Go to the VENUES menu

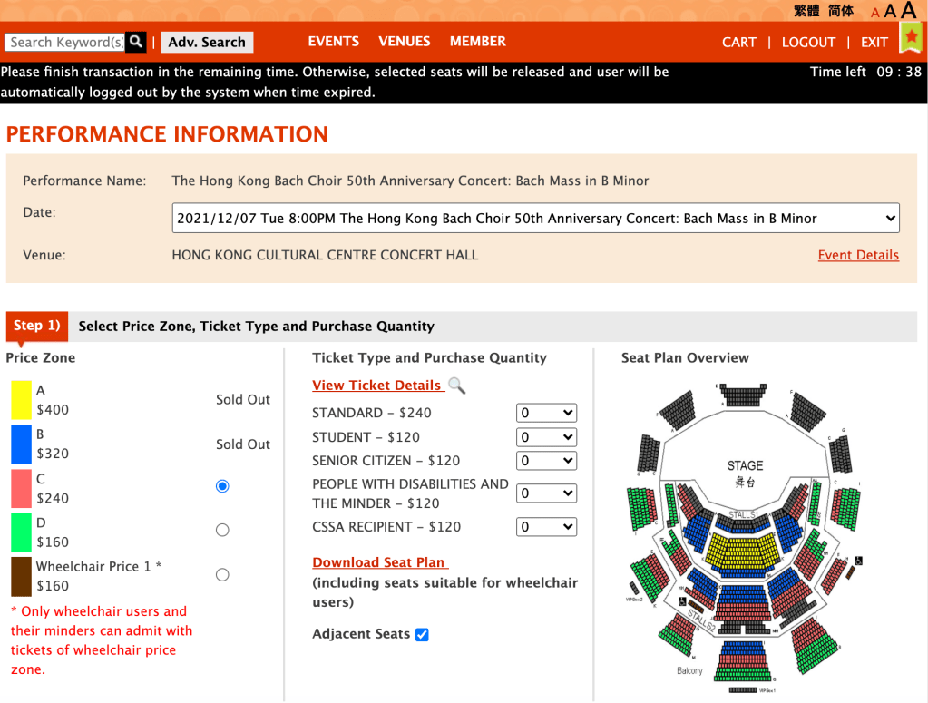pos(405,42)
